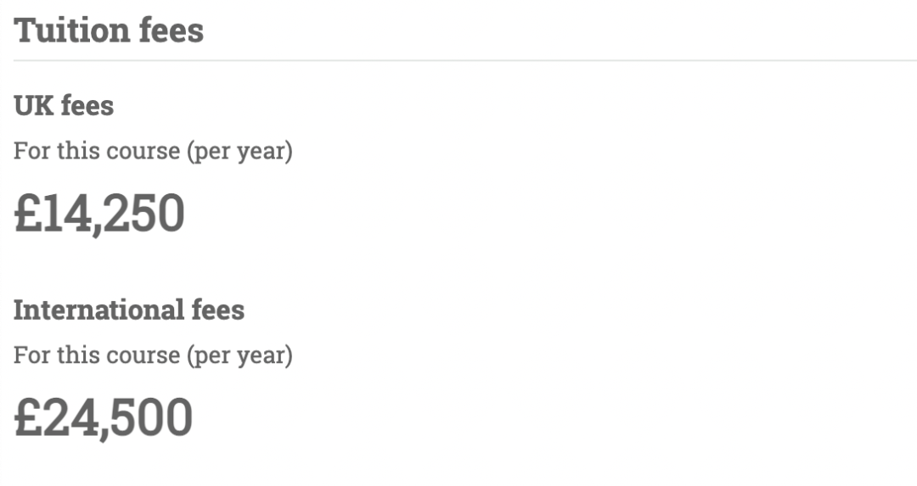Select the "UK fees" subheading
The image size is (917, 486).
click(x=64, y=106)
